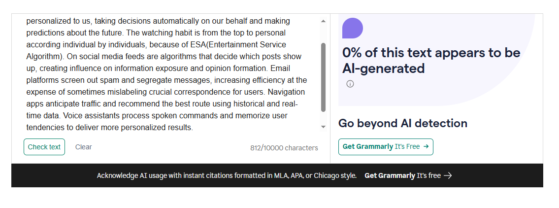Click the white arrow in the black banner
559x208 pixels.
(448, 175)
